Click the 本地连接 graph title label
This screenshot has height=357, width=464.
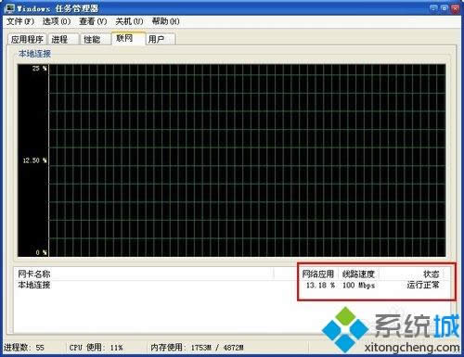(x=34, y=54)
